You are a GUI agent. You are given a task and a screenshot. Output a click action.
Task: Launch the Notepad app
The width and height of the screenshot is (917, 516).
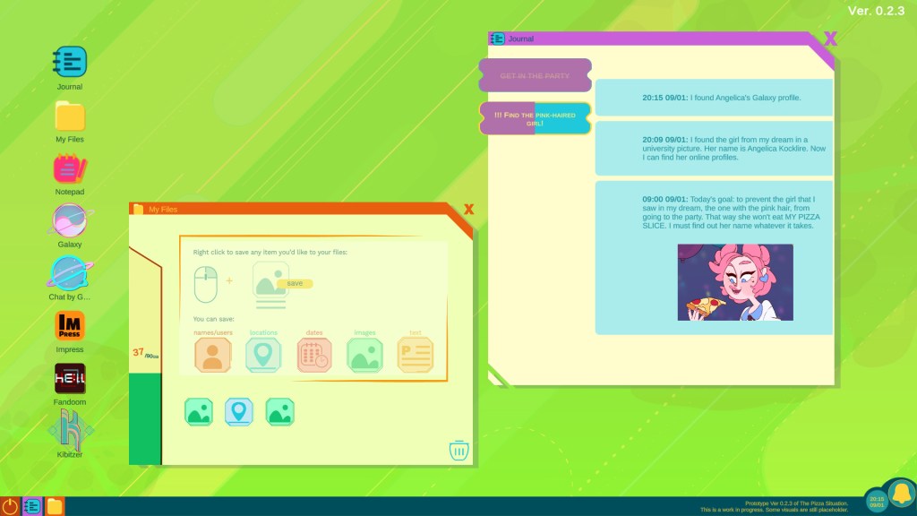[x=70, y=169]
